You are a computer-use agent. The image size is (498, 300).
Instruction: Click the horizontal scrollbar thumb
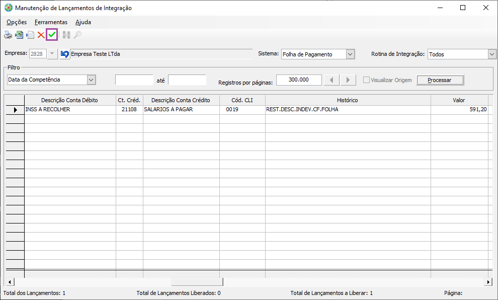pyautogui.click(x=197, y=282)
